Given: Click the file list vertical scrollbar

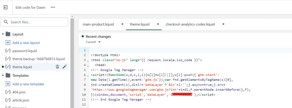Looking at the screenshot, I should coord(72,63).
